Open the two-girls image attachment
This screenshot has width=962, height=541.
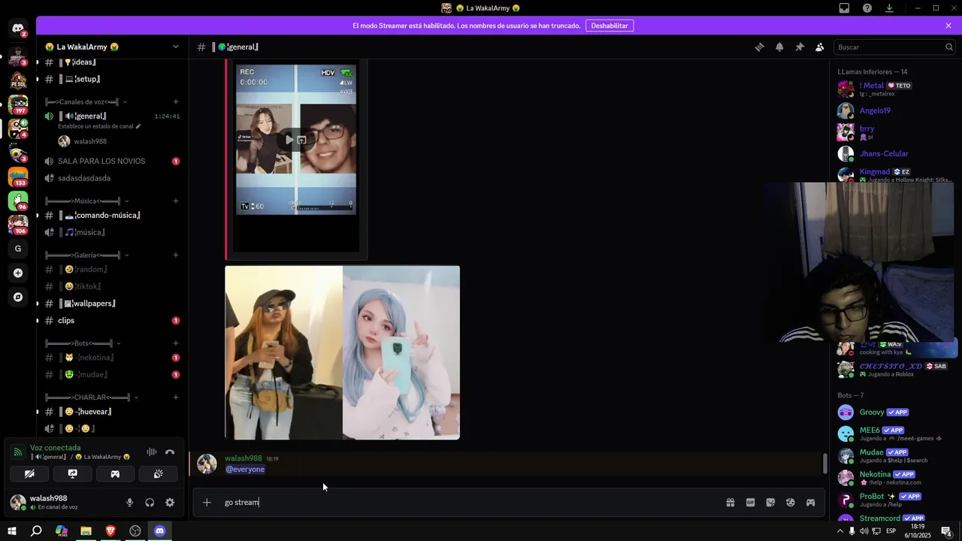[x=343, y=352]
